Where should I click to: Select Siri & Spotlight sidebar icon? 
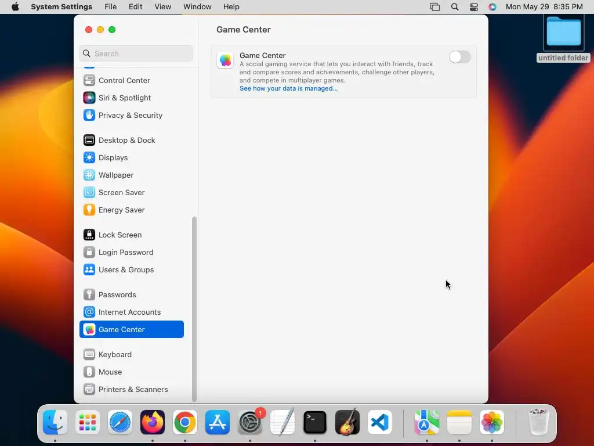tap(89, 98)
